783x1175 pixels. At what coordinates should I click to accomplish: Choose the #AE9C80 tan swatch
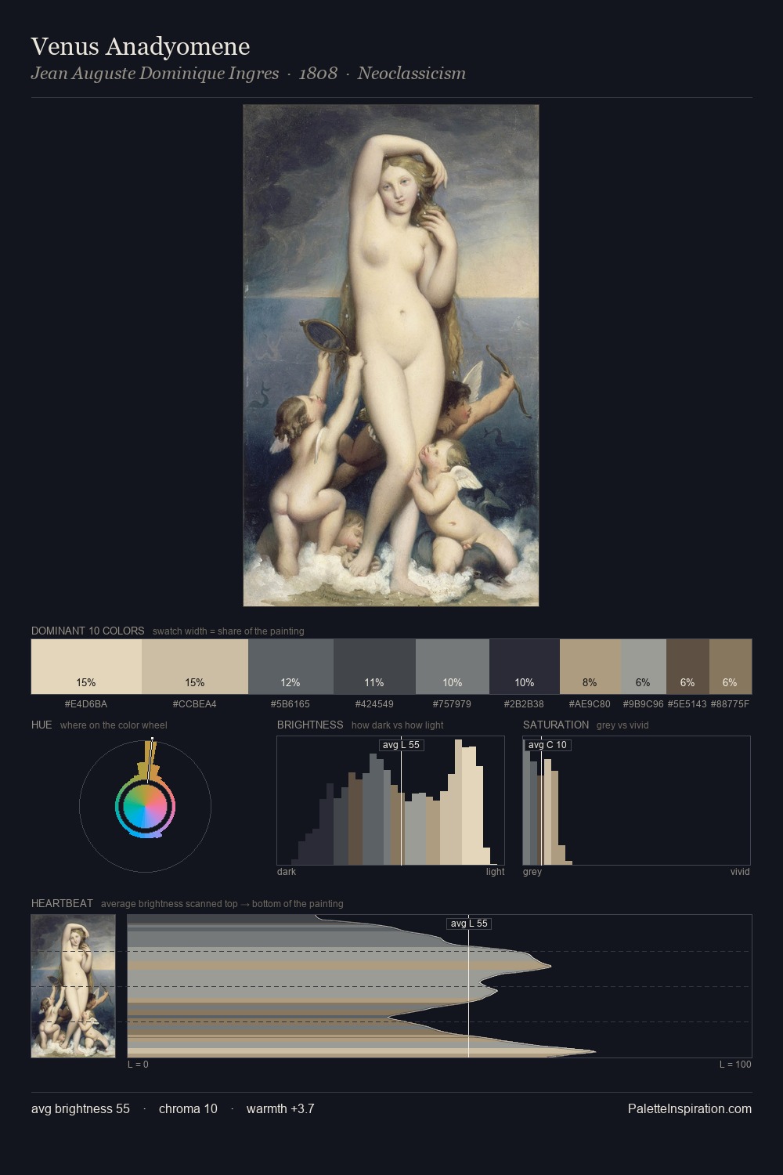click(x=590, y=667)
